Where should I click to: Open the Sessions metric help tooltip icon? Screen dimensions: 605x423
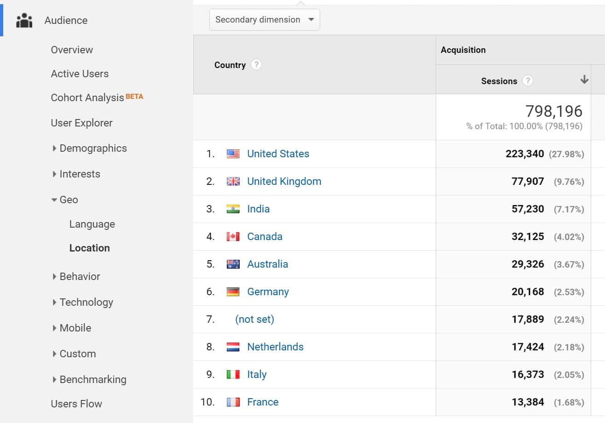click(528, 80)
